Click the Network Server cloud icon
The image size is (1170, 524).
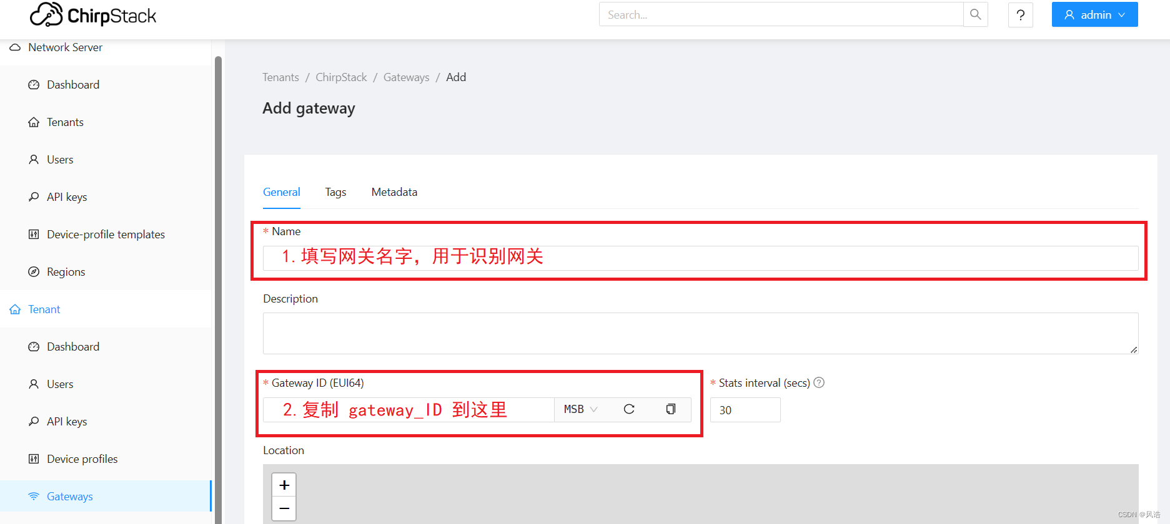[x=15, y=47]
